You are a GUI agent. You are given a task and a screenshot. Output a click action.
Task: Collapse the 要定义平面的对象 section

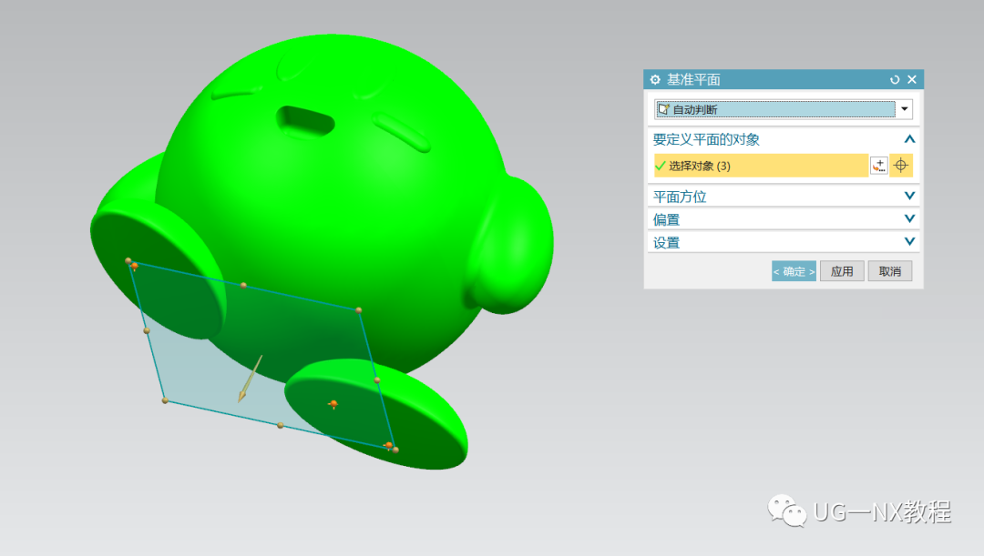point(909,139)
